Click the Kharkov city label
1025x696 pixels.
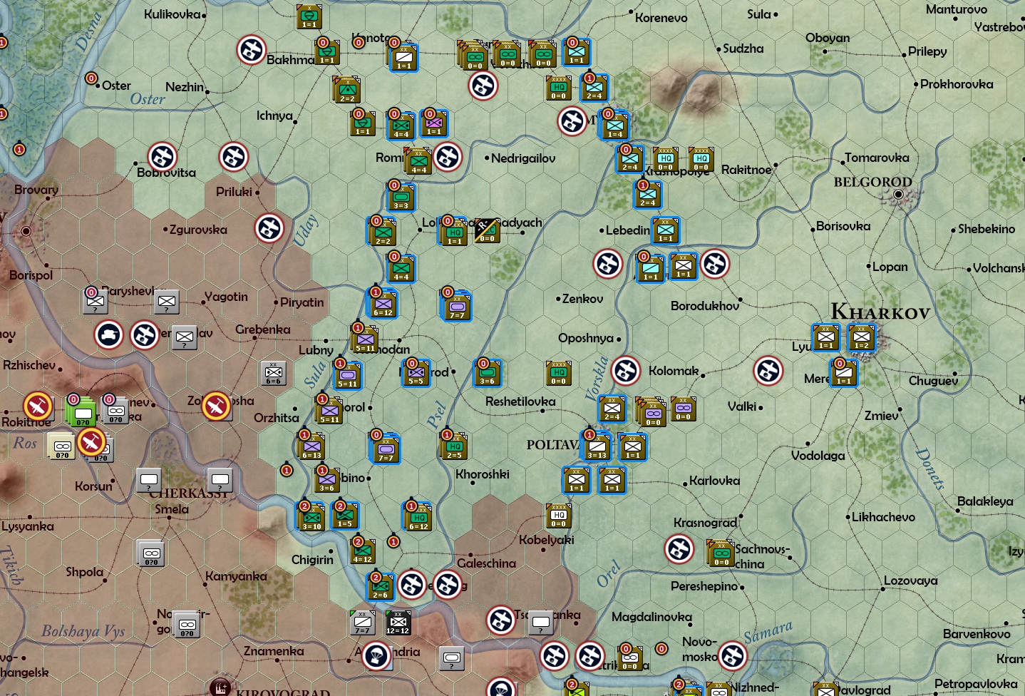pyautogui.click(x=880, y=312)
